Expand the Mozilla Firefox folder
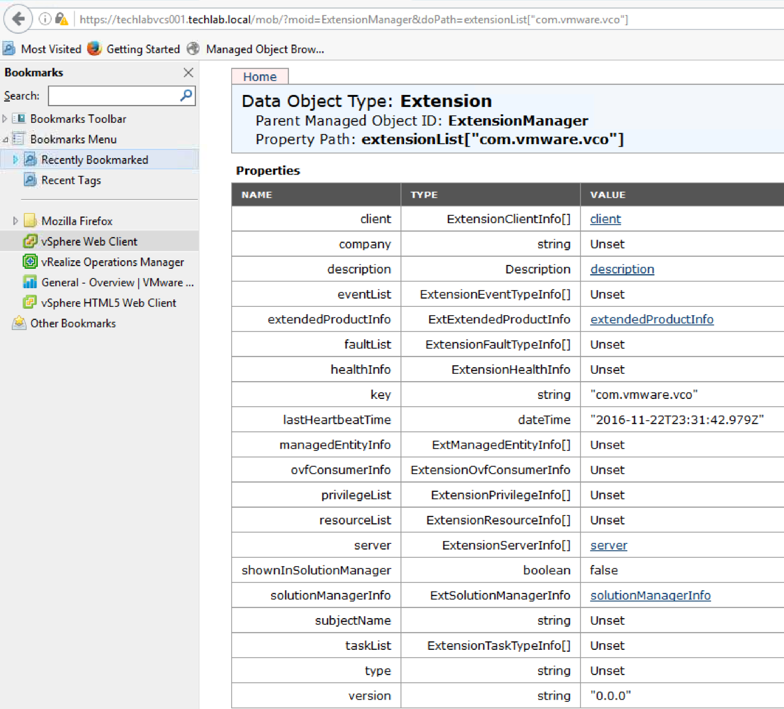The height and width of the screenshot is (709, 784). (15, 221)
